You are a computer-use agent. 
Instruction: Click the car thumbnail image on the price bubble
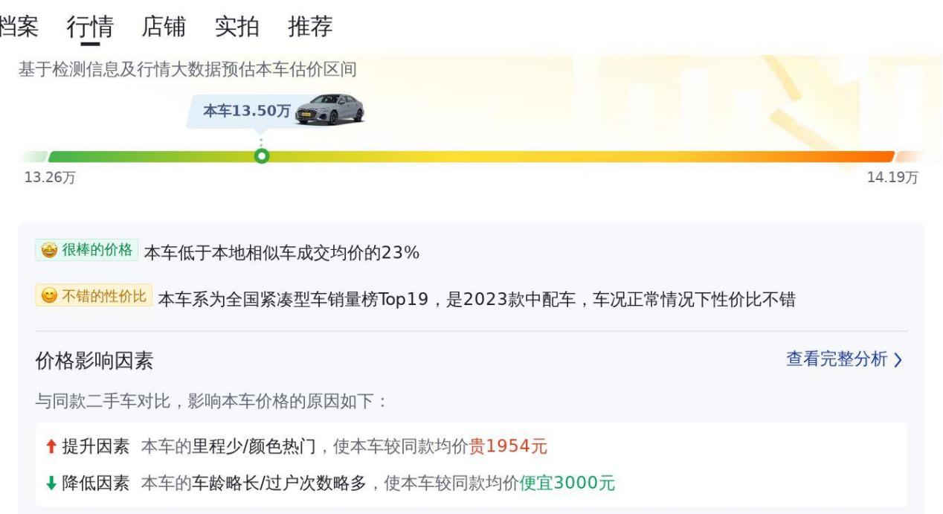click(x=330, y=109)
